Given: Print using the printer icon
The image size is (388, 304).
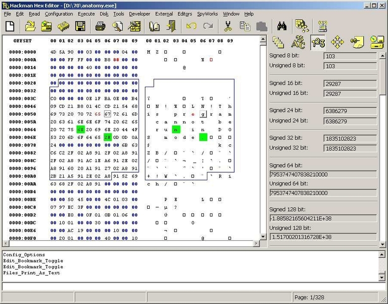Looking at the screenshot, I should (100, 26).
